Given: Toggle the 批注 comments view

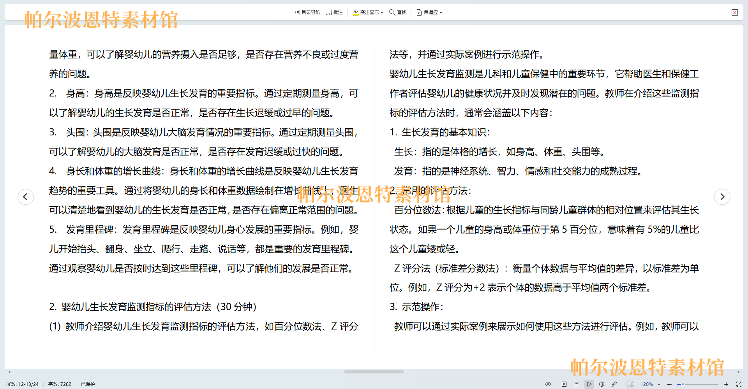Looking at the screenshot, I should point(334,12).
